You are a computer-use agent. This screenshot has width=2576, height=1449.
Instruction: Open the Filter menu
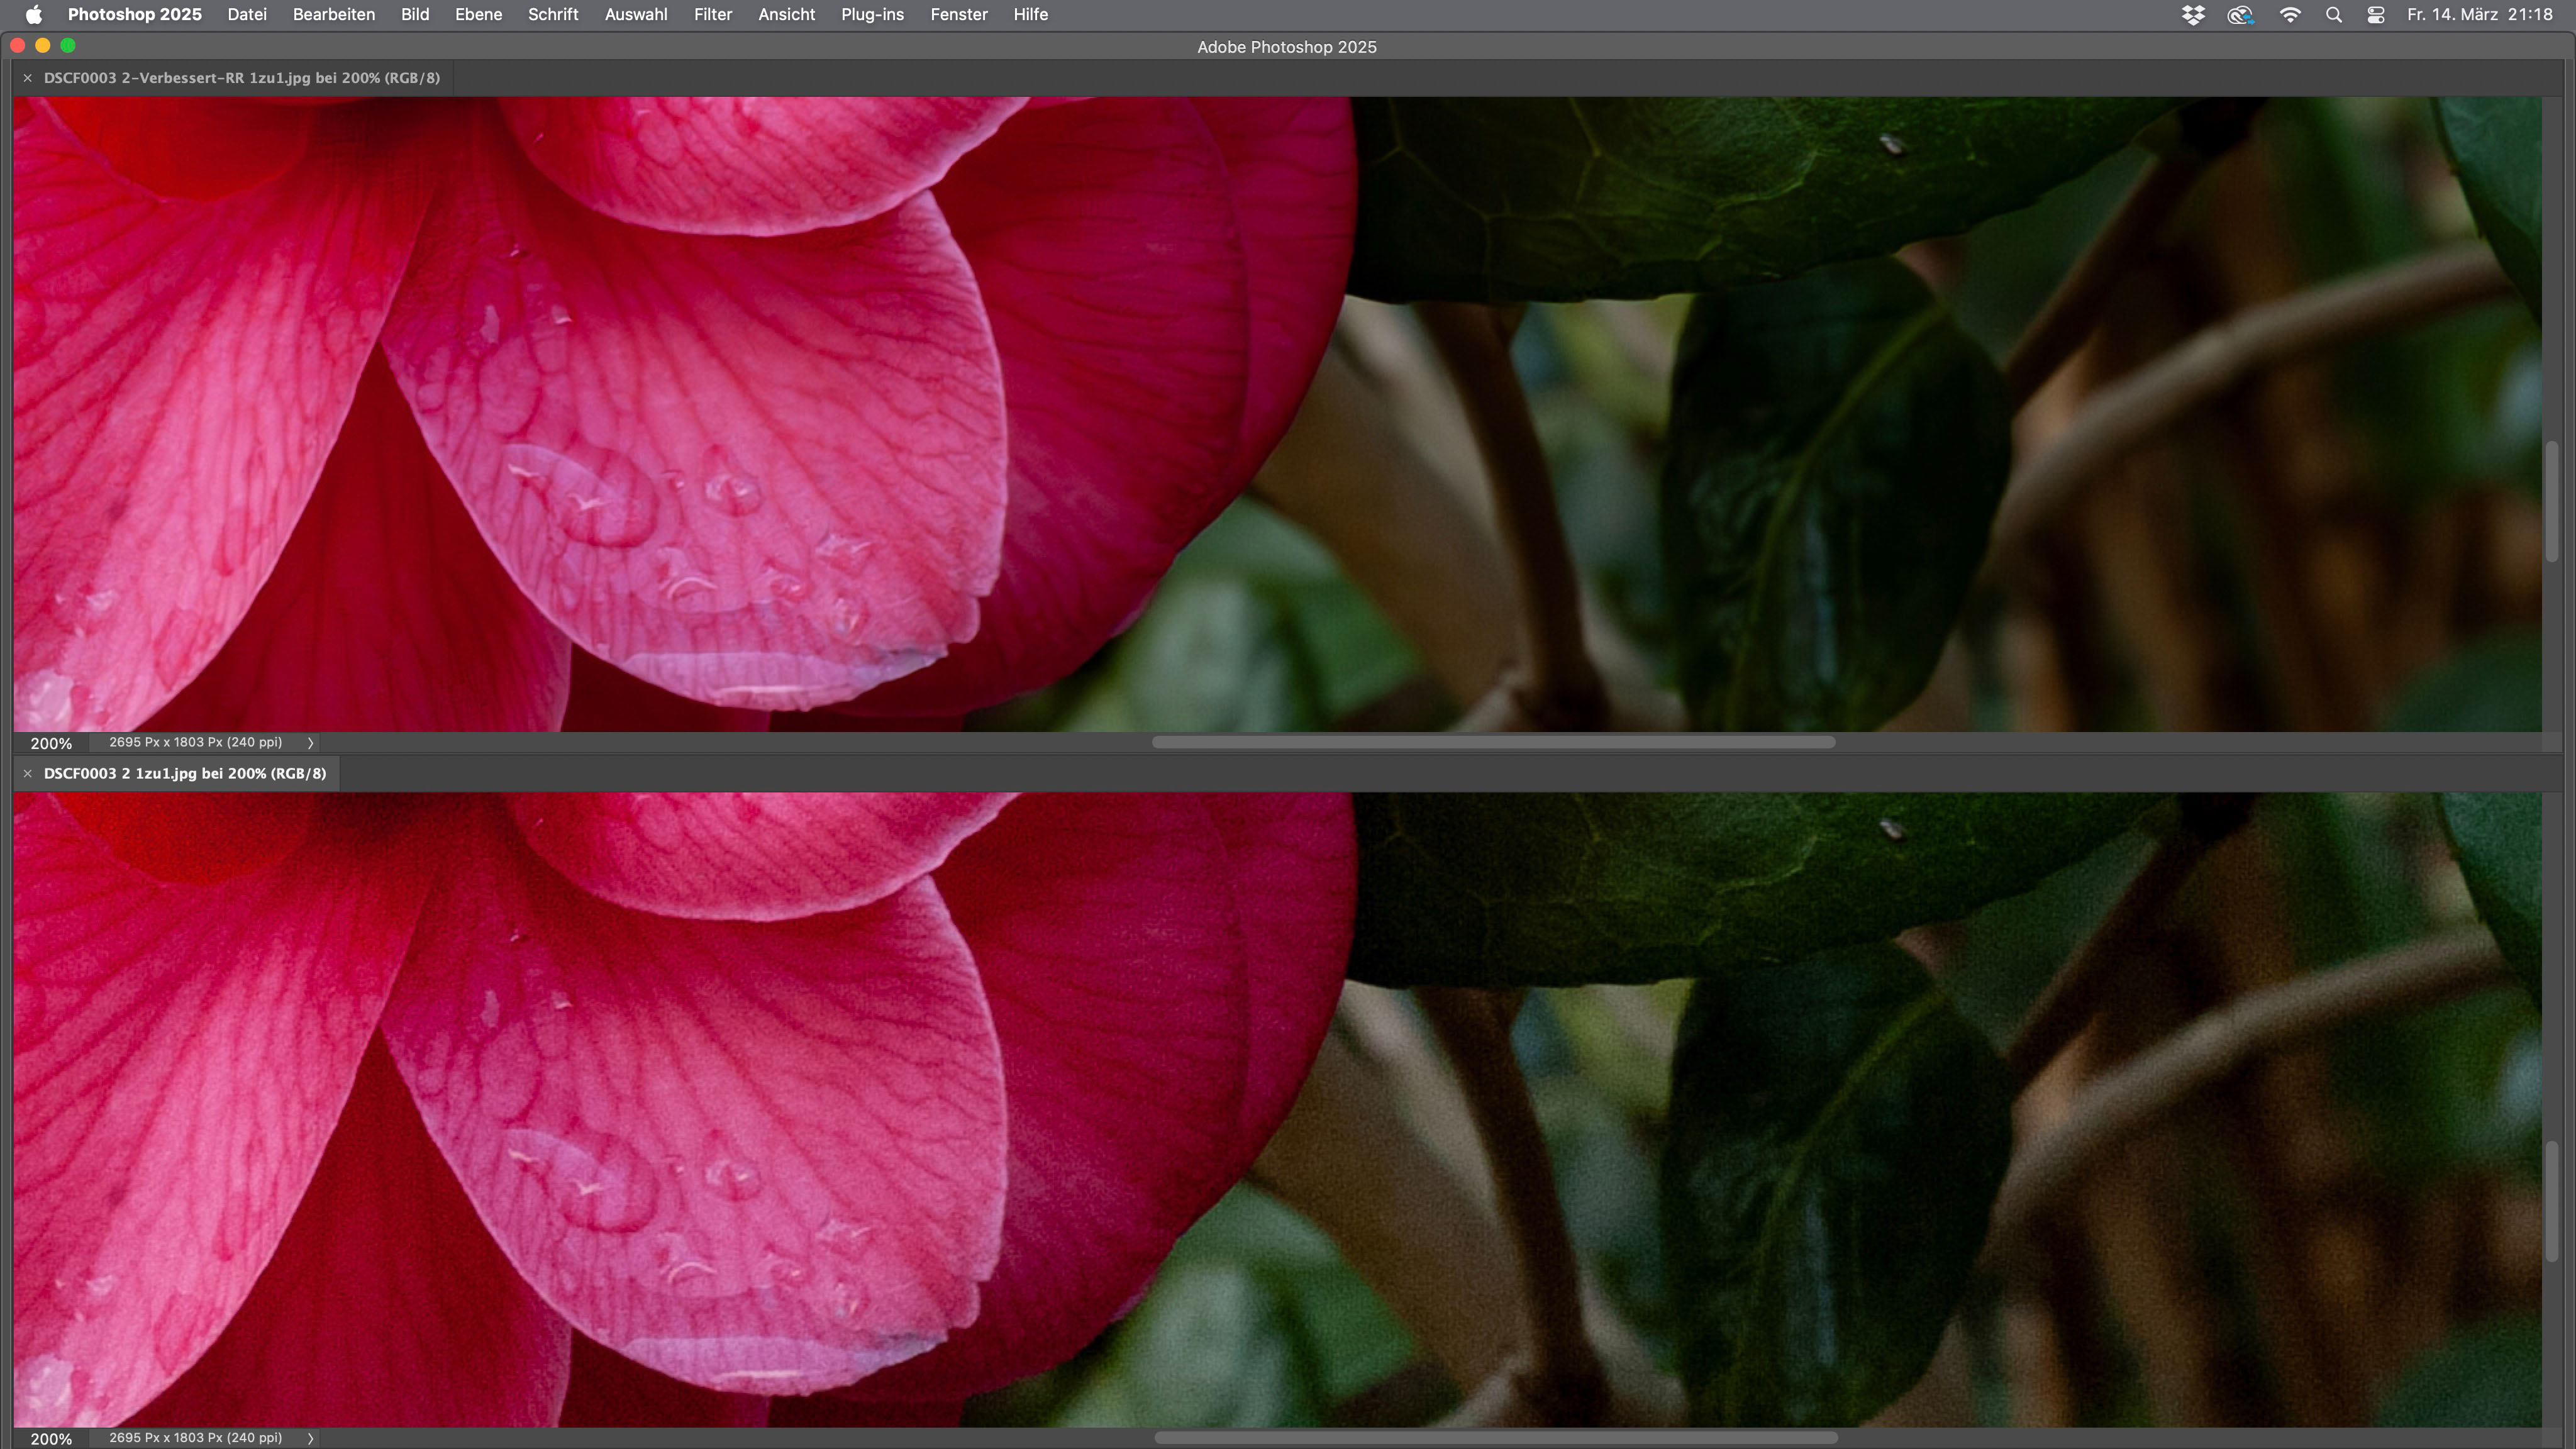(x=713, y=14)
